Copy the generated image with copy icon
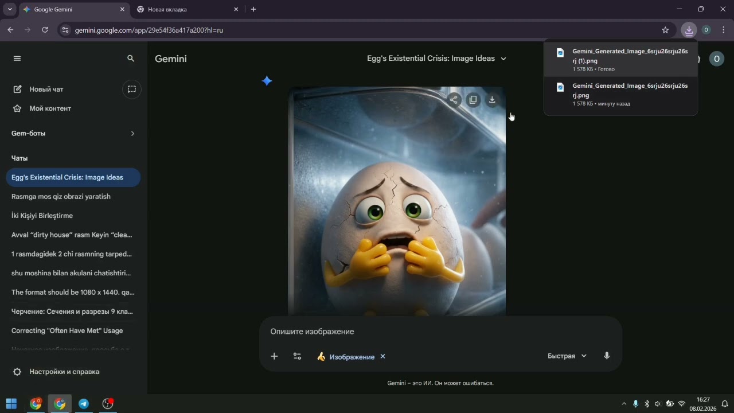Viewport: 734px width, 413px height. pos(473,100)
